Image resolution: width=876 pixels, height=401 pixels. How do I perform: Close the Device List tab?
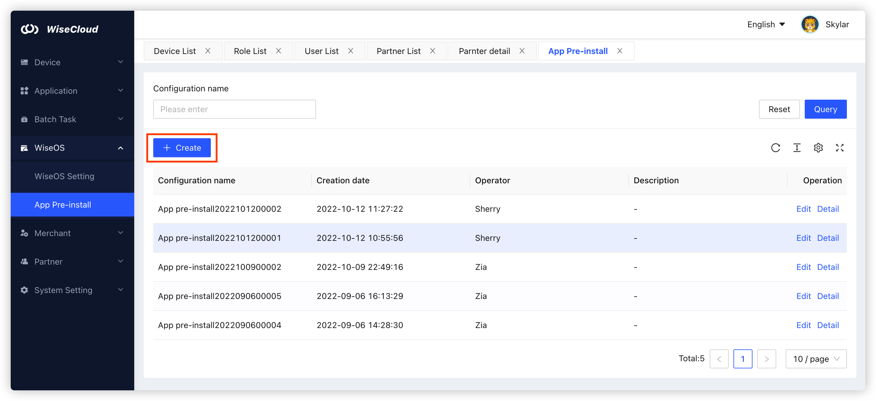[208, 51]
